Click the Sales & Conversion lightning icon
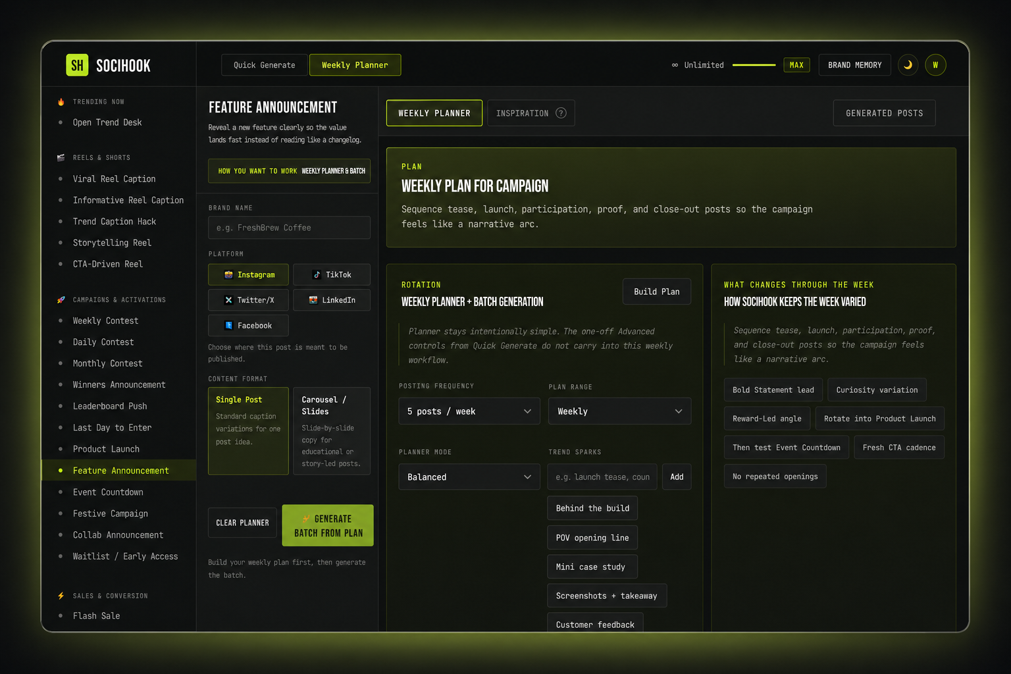The image size is (1011, 674). tap(61, 596)
